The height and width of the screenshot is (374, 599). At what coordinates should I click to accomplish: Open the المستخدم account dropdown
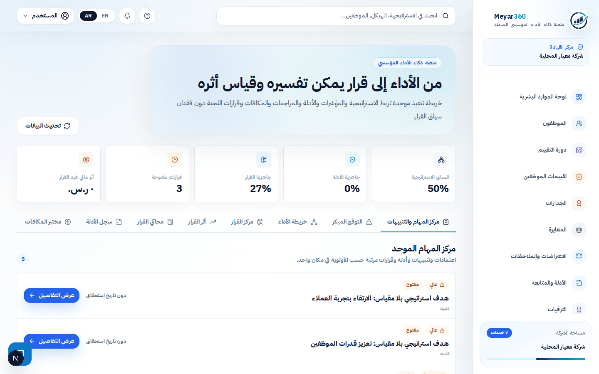pyautogui.click(x=46, y=16)
